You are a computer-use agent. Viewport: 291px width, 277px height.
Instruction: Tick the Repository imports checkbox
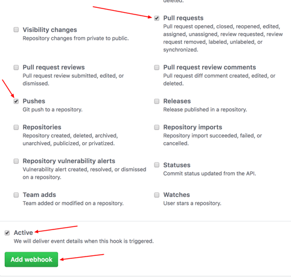tap(156, 127)
